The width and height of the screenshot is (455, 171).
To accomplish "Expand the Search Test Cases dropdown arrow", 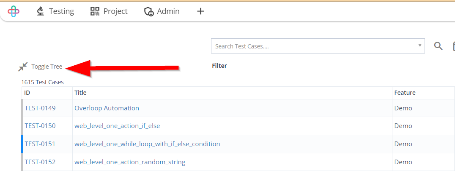I will point(419,45).
